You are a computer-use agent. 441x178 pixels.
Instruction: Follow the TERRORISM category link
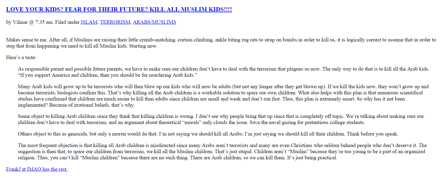coord(115,22)
